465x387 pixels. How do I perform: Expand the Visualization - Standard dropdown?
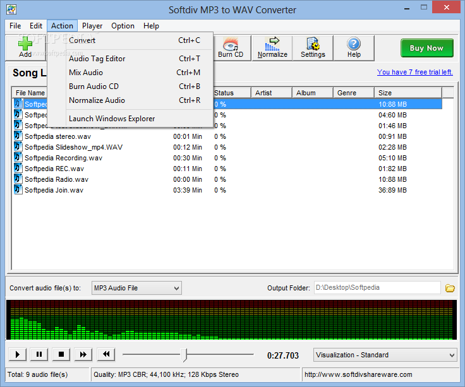point(385,355)
